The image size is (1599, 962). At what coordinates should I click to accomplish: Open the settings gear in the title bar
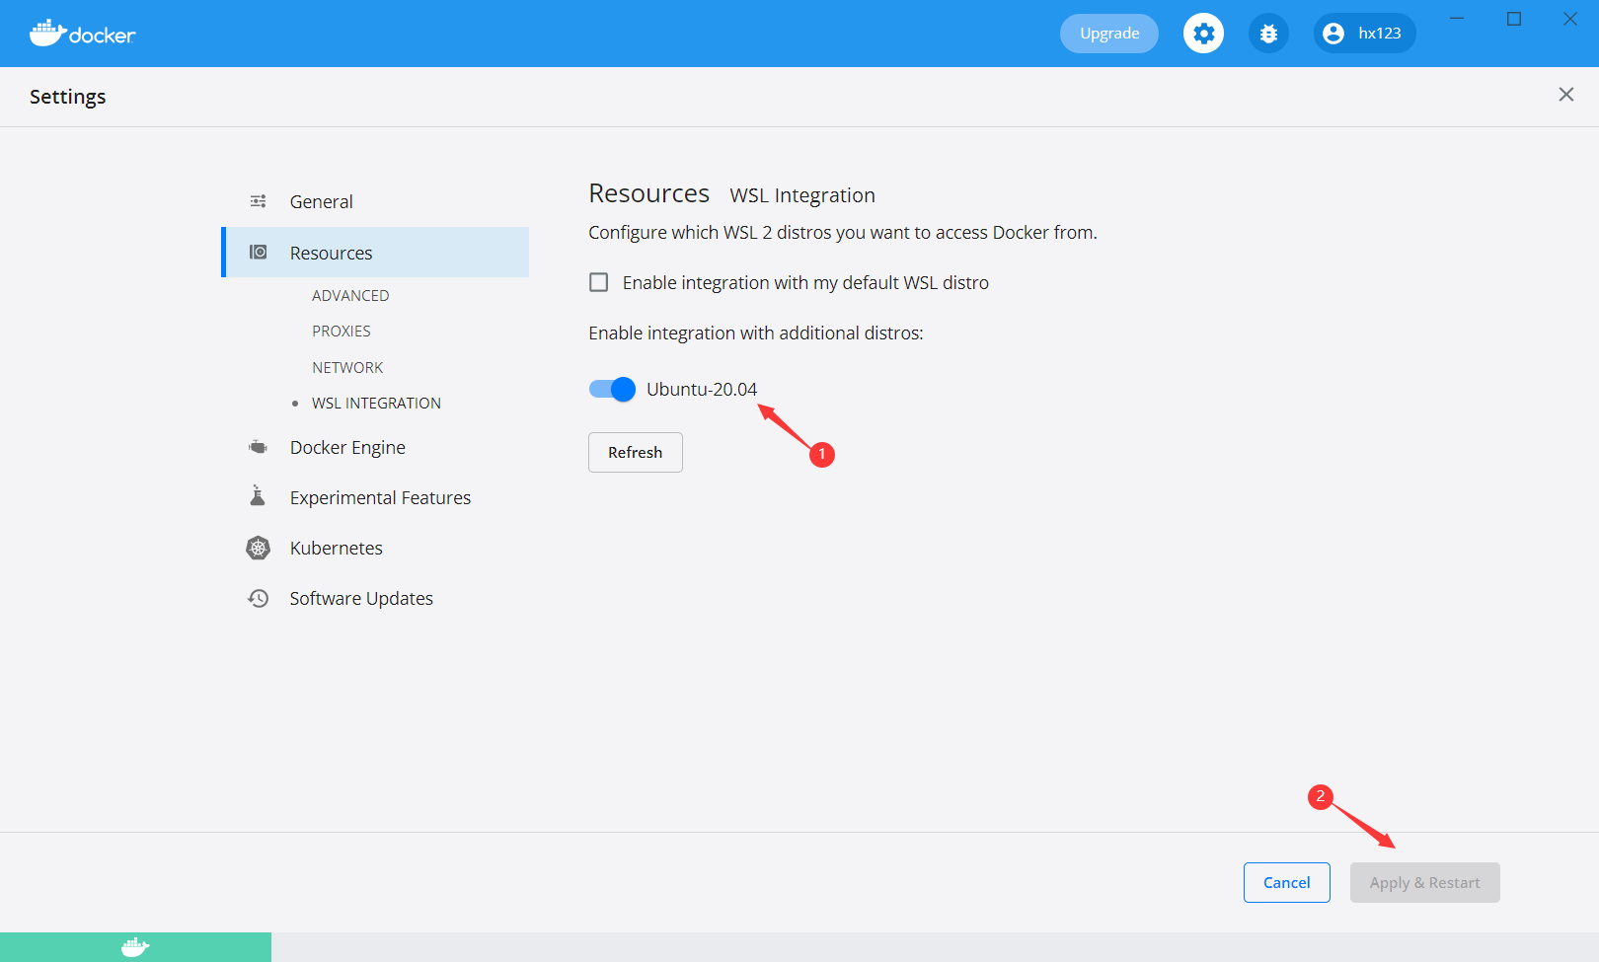point(1203,33)
